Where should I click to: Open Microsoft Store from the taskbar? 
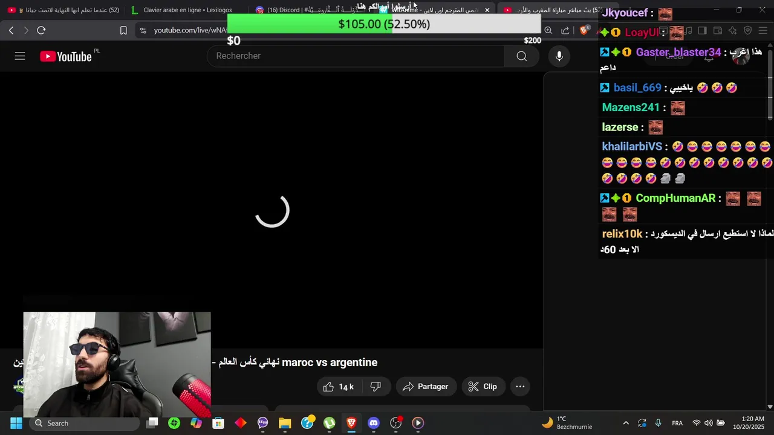pyautogui.click(x=218, y=423)
